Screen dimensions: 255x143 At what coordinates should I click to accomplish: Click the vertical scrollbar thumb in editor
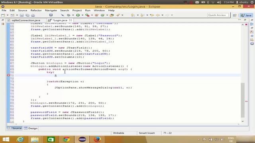click(x=243, y=100)
